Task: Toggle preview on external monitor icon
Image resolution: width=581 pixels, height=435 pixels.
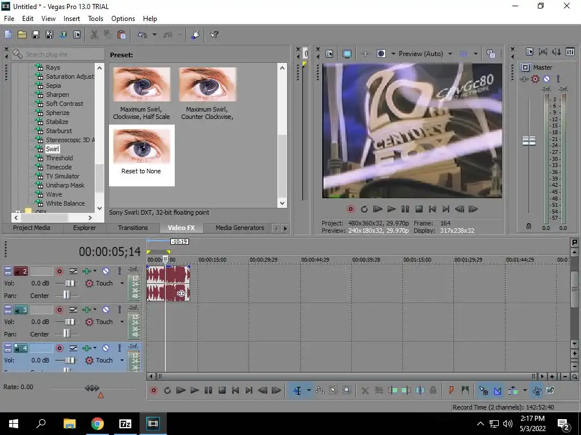Action: [347, 54]
